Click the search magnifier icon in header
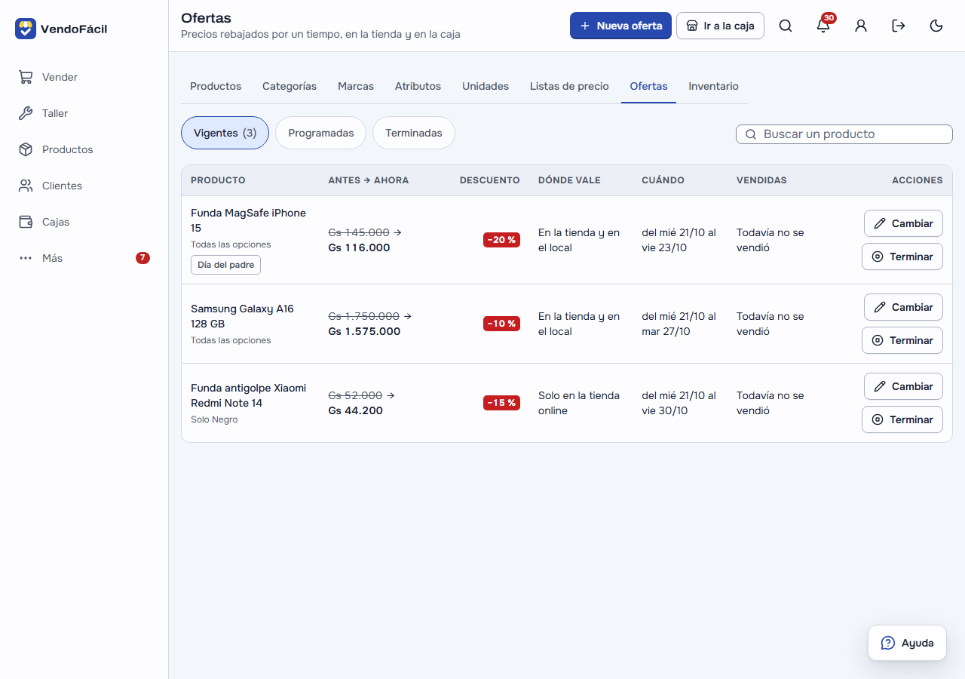 pos(786,26)
